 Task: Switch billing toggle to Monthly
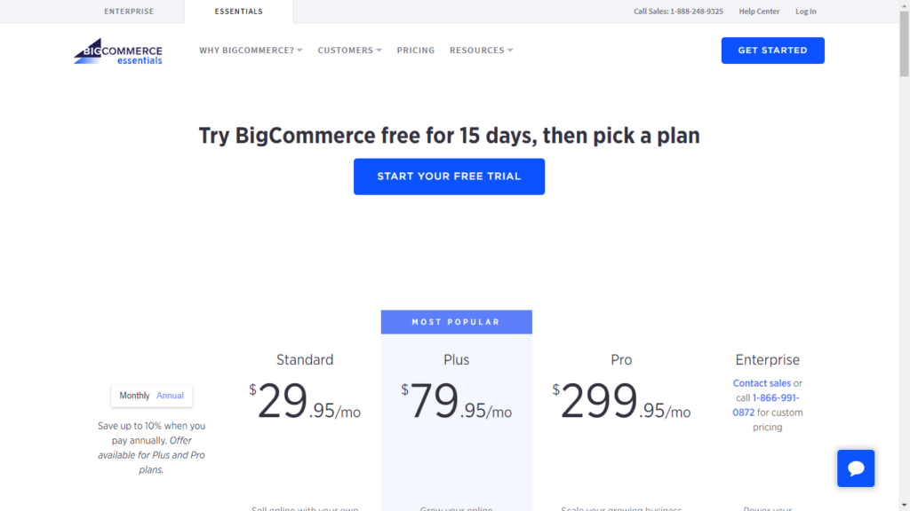pyautogui.click(x=134, y=396)
